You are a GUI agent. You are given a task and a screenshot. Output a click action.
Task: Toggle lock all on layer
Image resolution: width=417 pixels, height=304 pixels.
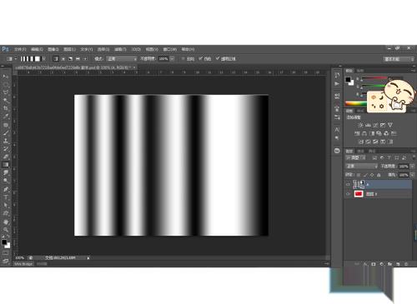click(x=379, y=175)
